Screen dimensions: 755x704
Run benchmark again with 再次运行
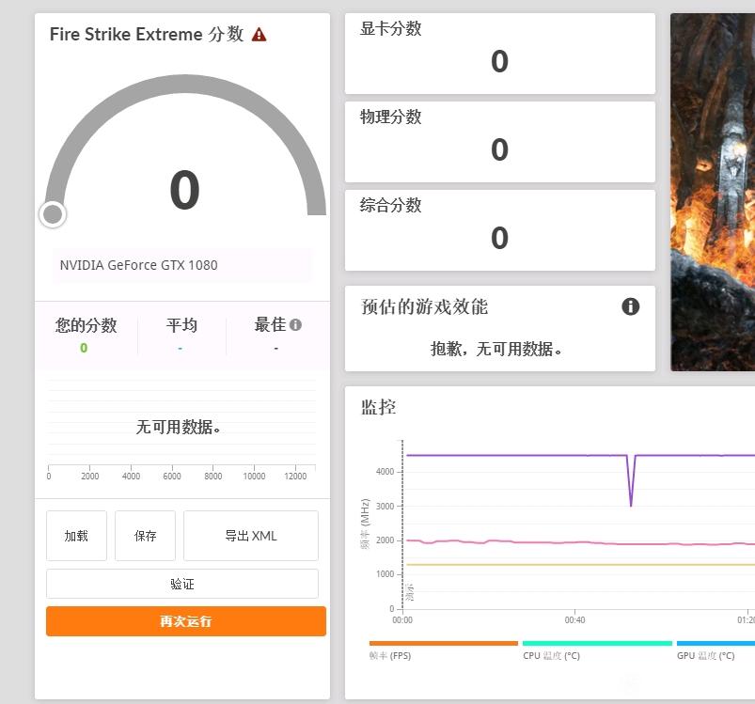pyautogui.click(x=186, y=621)
